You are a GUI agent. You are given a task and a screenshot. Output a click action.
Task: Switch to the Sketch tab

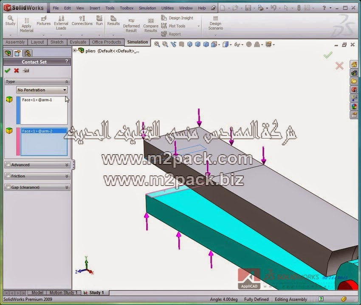click(57, 42)
